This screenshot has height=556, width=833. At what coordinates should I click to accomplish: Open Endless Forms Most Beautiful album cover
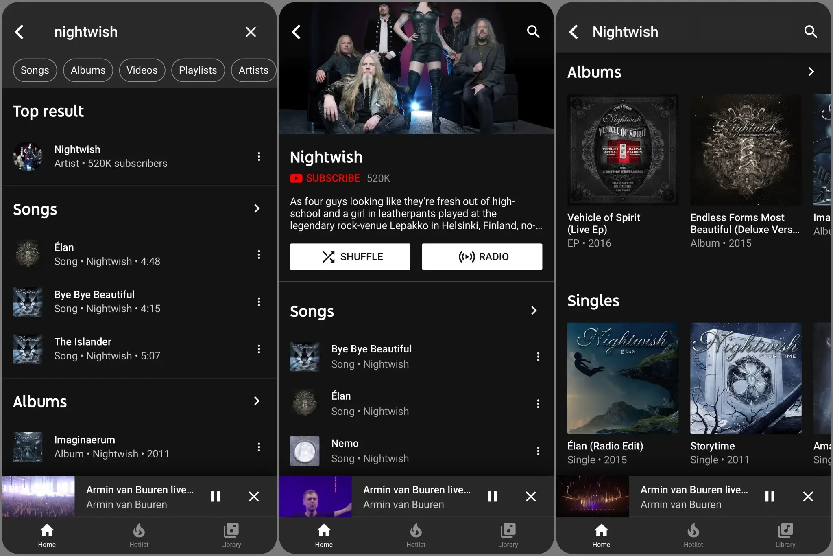point(746,150)
